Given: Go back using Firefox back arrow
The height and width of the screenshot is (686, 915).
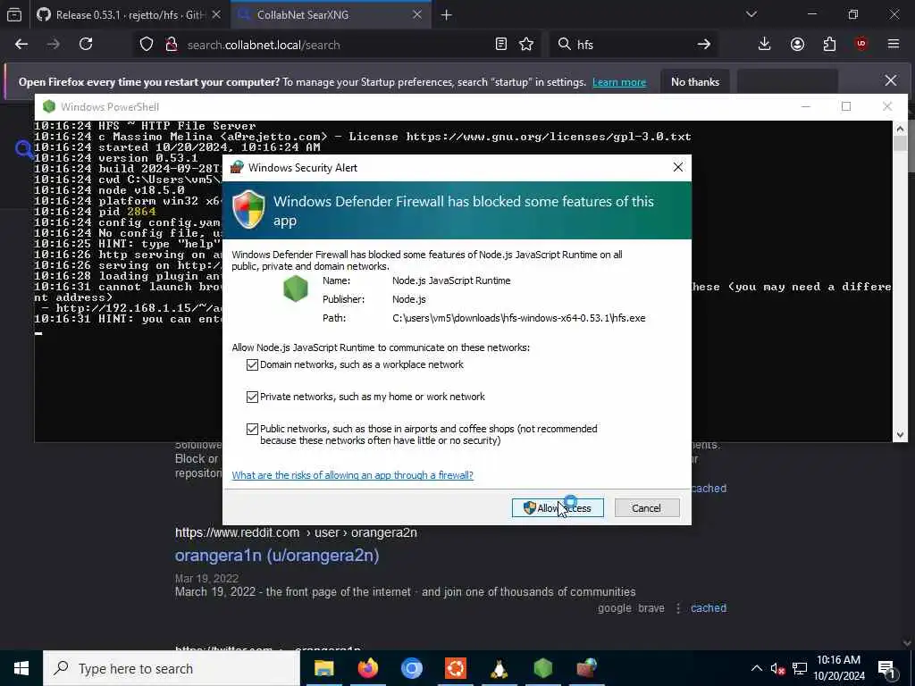Looking at the screenshot, I should click(x=21, y=45).
